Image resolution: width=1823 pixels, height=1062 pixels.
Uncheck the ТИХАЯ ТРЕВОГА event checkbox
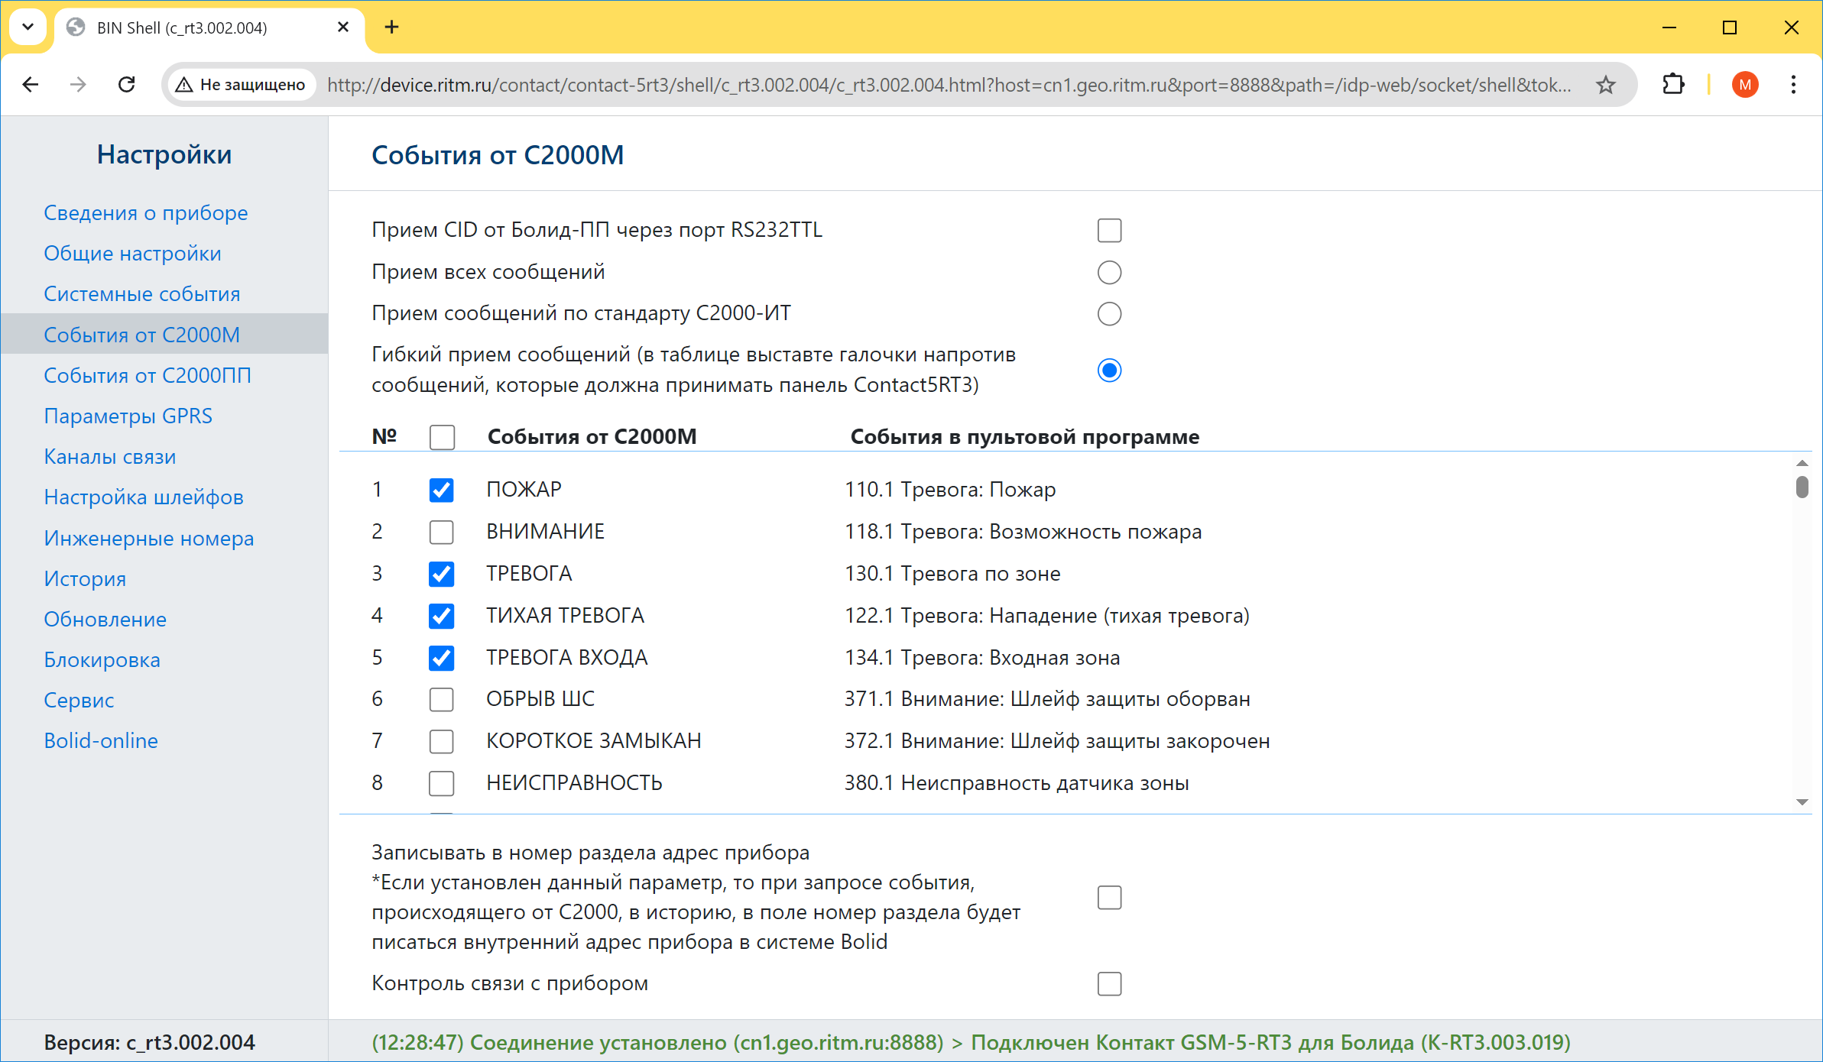(441, 616)
